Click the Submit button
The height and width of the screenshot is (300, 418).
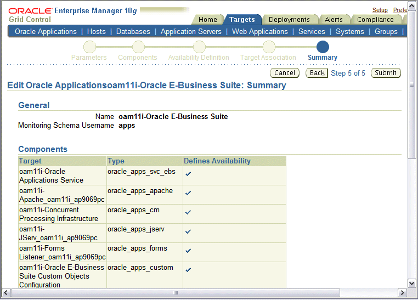pos(386,73)
